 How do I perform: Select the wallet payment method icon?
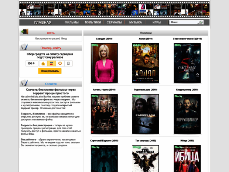pos(43,63)
